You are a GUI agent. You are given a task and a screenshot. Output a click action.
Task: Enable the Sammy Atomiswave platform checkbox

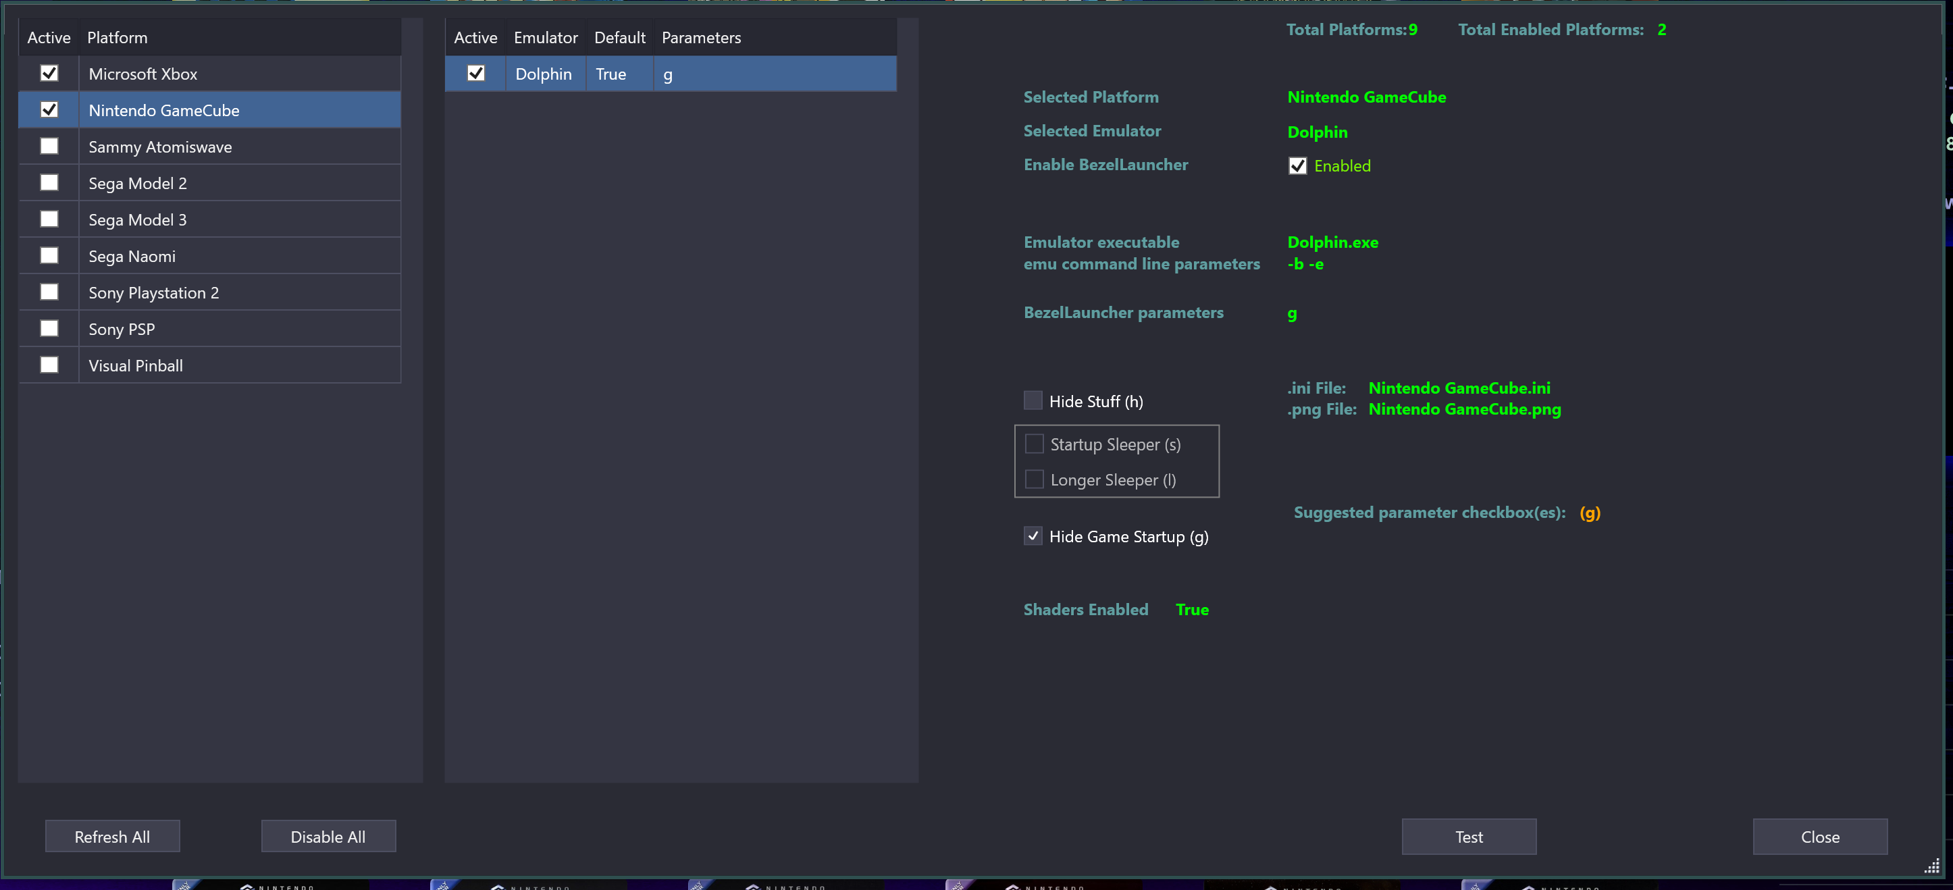49,147
